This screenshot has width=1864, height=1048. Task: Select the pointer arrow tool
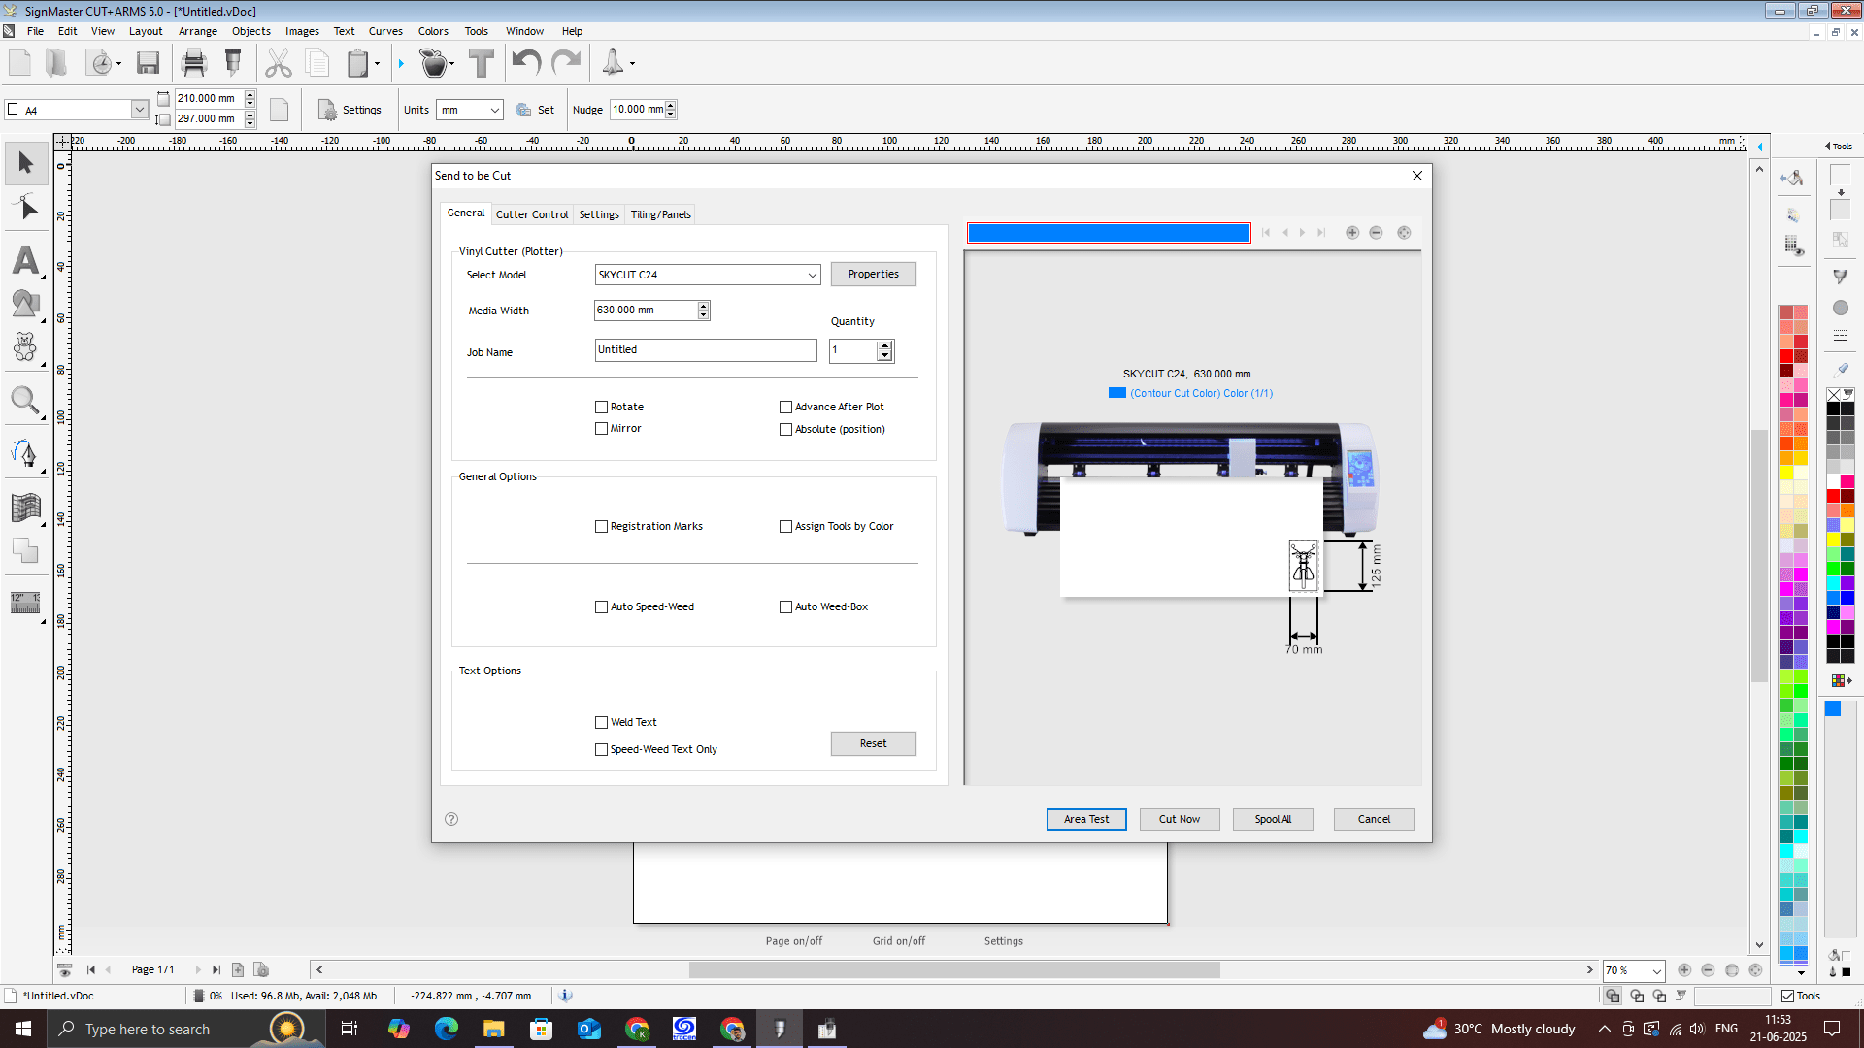pos(26,162)
